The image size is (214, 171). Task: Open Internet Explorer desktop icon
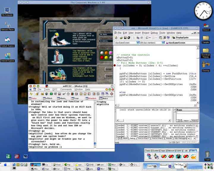(7, 58)
